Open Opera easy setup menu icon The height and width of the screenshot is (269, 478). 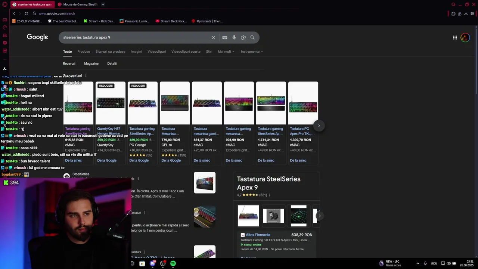pyautogui.click(x=472, y=13)
